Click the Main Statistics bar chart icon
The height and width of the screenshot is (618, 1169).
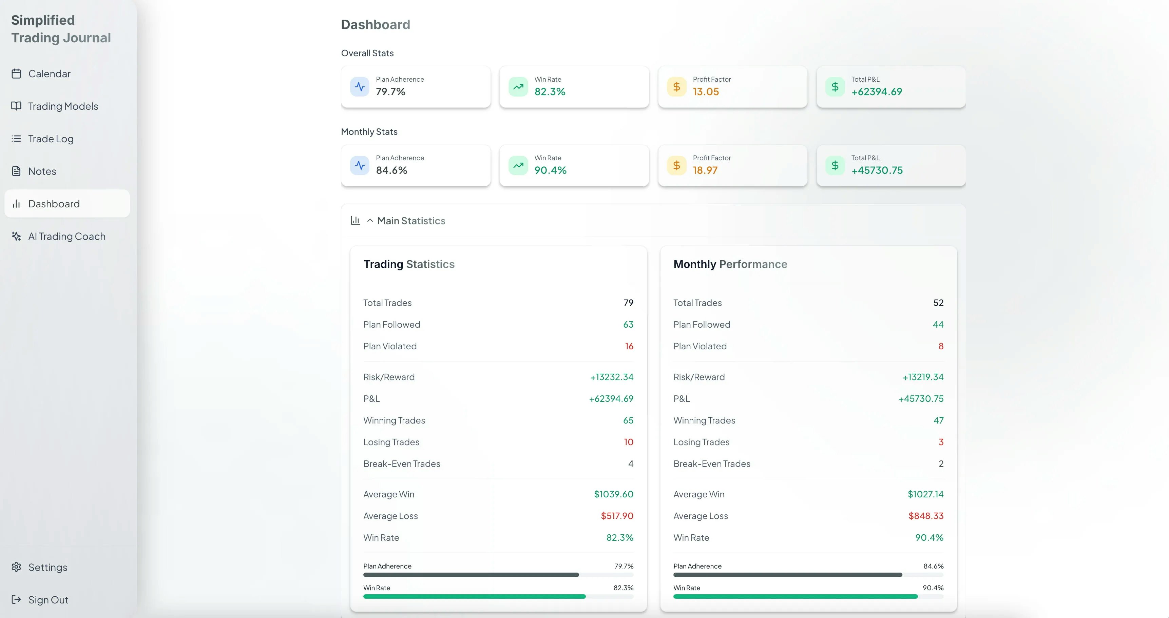pyautogui.click(x=355, y=221)
